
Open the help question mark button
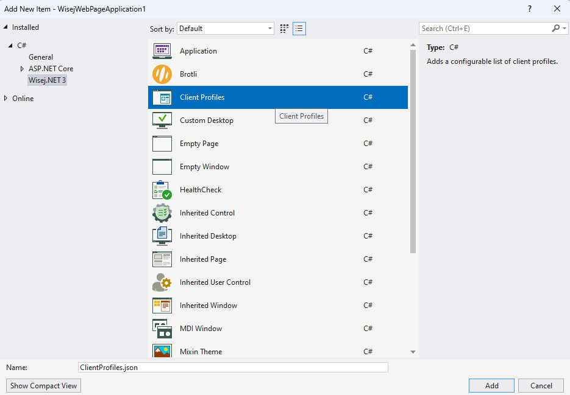(x=530, y=9)
